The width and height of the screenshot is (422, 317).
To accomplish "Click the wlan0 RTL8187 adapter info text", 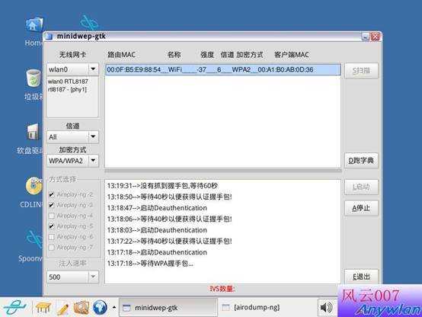I will click(x=69, y=85).
